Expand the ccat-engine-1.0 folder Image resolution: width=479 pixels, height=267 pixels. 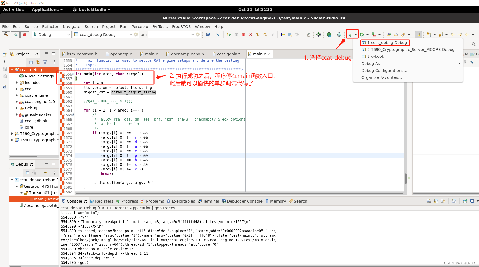click(17, 102)
